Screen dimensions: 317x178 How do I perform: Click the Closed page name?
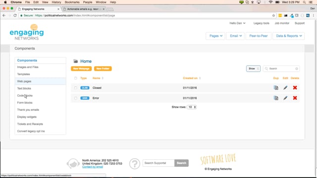pos(97,88)
